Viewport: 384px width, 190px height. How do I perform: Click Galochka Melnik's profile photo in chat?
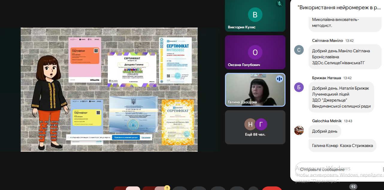(x=299, y=130)
